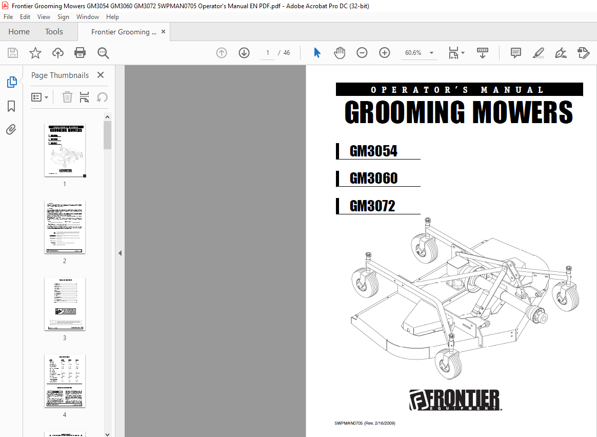Viewport: 597px width, 437px height.
Task: Open the File menu
Action: point(8,17)
